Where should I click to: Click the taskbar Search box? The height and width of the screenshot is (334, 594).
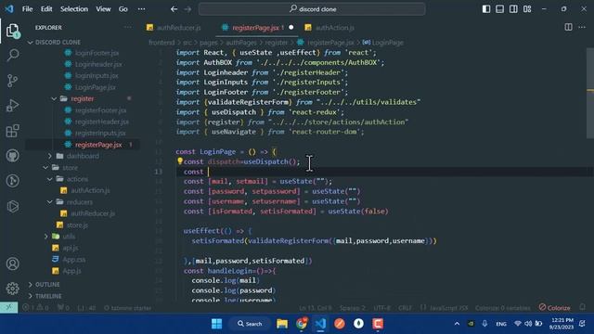(x=250, y=324)
